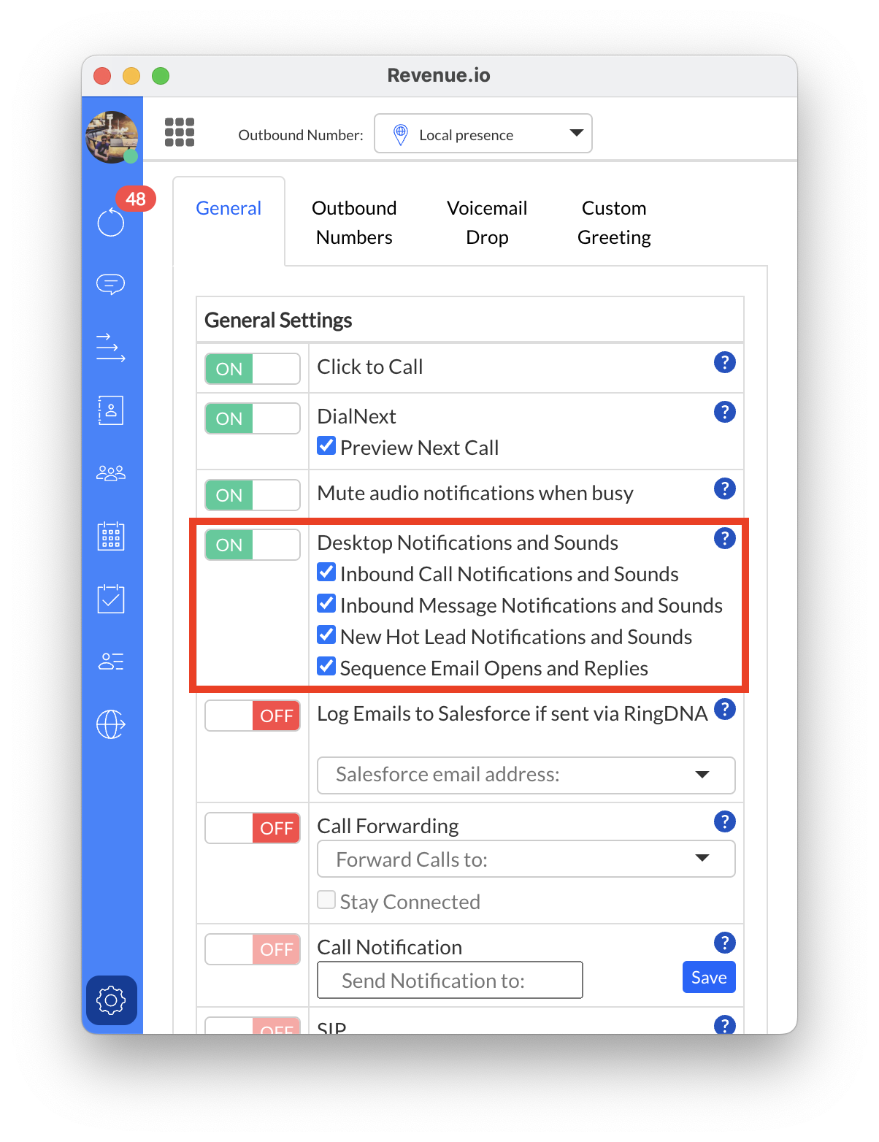Viewport: 879px width, 1142px height.
Task: Turn off the Click to Call toggle
Action: click(x=252, y=369)
